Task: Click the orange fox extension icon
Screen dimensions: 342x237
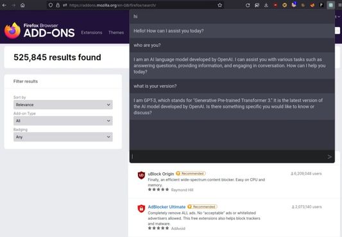Action: pyautogui.click(x=312, y=5)
